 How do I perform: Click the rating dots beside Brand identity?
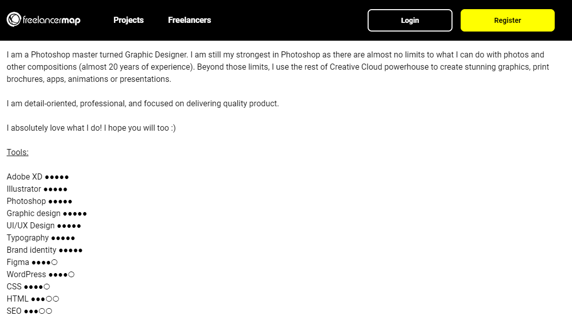click(71, 250)
